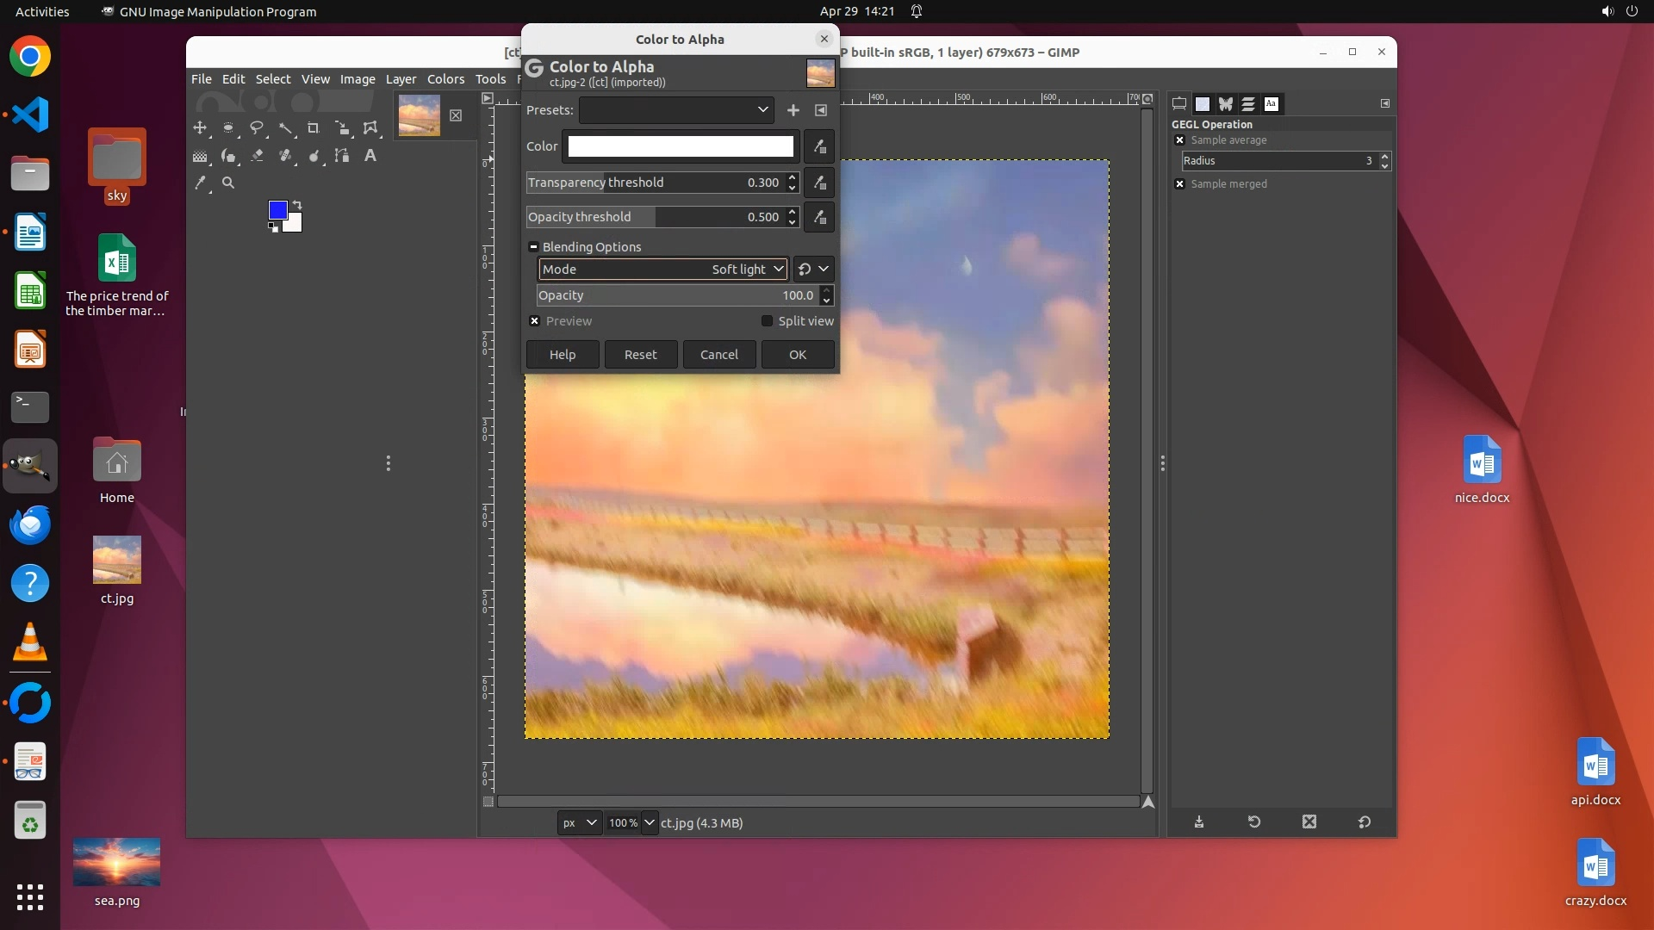Swap foreground and background colors
Image resolution: width=1654 pixels, height=930 pixels.
(x=297, y=205)
